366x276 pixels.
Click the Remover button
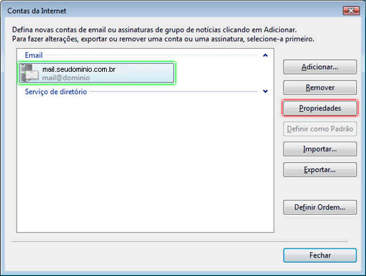(320, 88)
